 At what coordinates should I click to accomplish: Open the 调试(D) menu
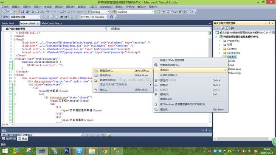59,7
